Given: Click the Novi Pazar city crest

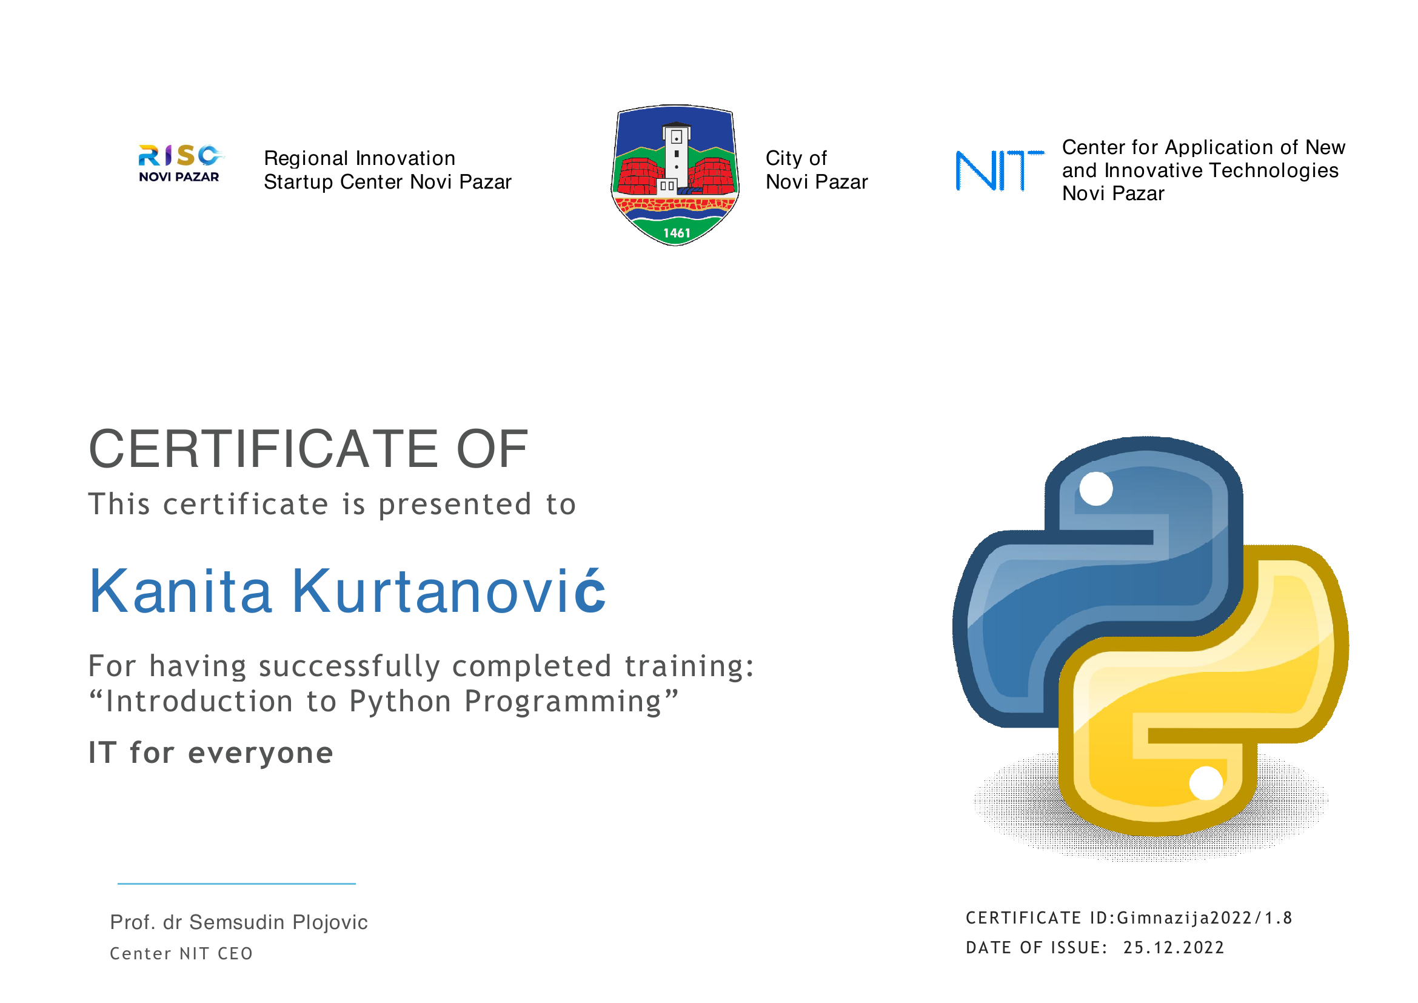Looking at the screenshot, I should [x=675, y=175].
